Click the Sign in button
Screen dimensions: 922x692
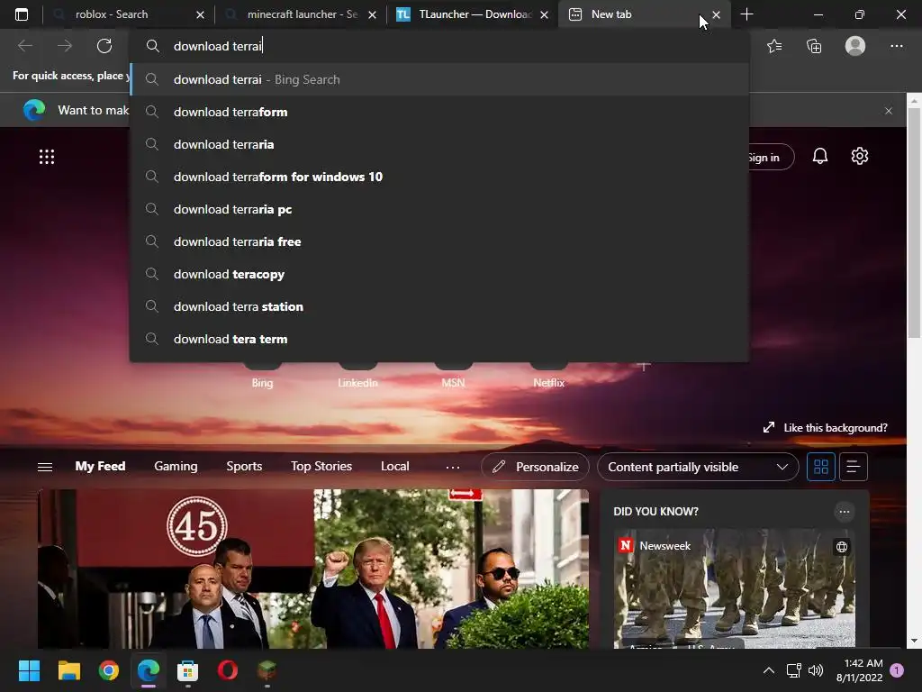coord(771,157)
